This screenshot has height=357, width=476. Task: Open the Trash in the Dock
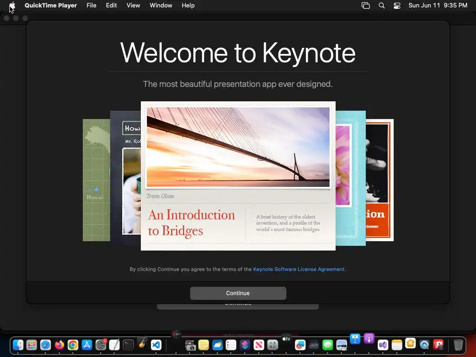point(458,345)
